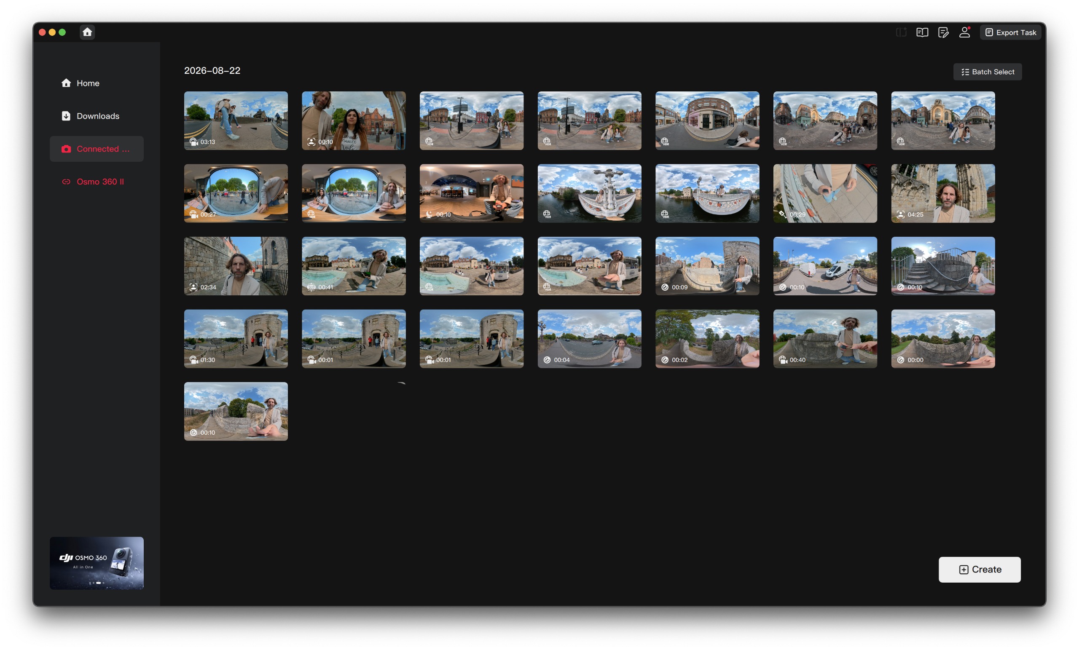Image resolution: width=1079 pixels, height=650 pixels.
Task: Open the user account icon
Action: click(964, 32)
